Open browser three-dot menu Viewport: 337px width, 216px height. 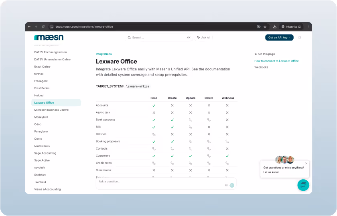point(308,26)
